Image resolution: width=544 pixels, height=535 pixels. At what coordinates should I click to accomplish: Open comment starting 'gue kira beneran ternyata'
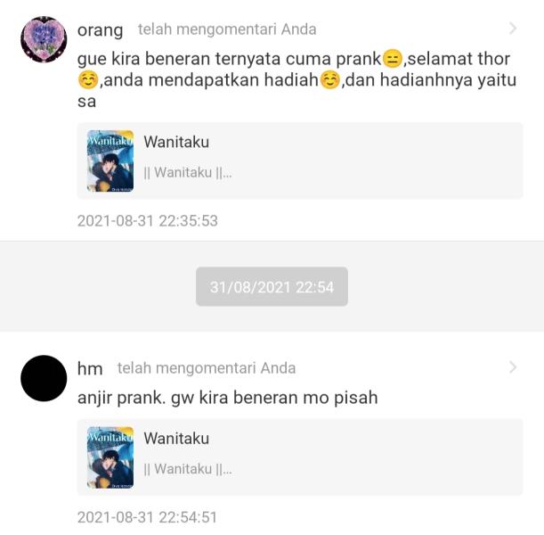(297, 80)
